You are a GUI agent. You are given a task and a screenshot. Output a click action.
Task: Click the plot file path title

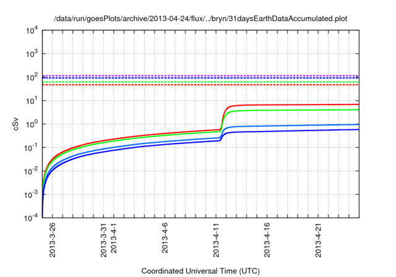click(200, 19)
